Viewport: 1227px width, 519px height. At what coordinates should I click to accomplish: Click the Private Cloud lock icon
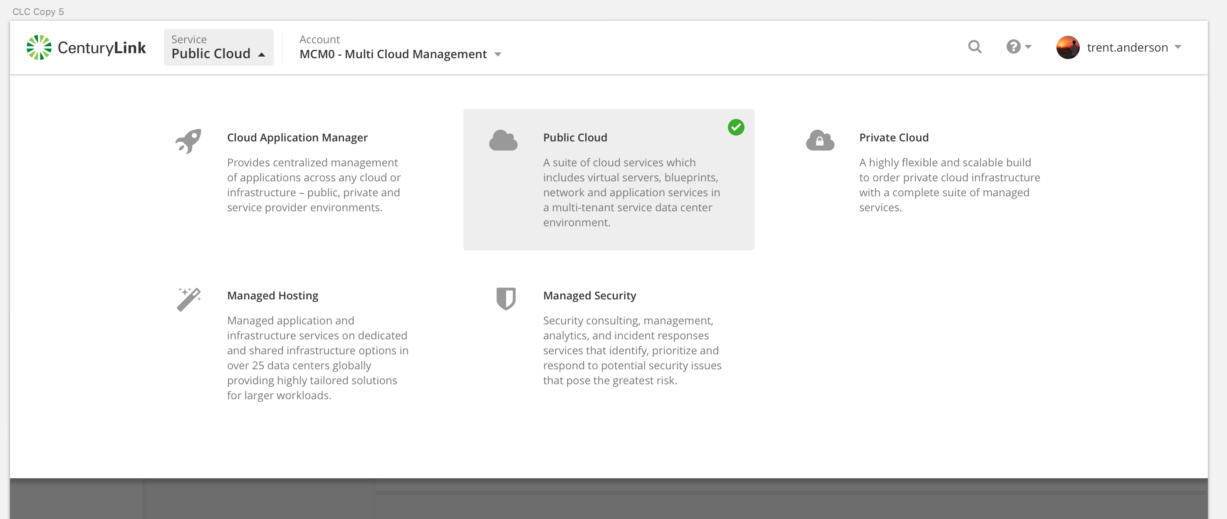point(820,140)
